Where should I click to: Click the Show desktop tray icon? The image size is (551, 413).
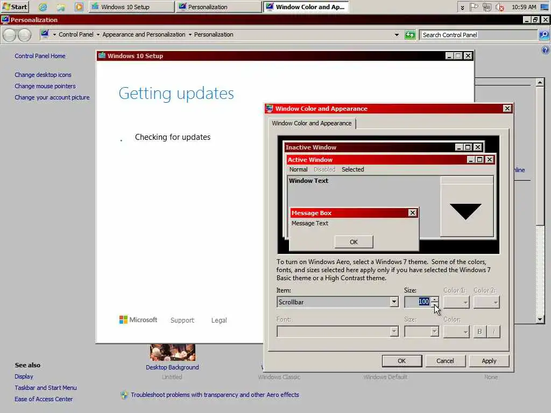pyautogui.click(x=545, y=7)
